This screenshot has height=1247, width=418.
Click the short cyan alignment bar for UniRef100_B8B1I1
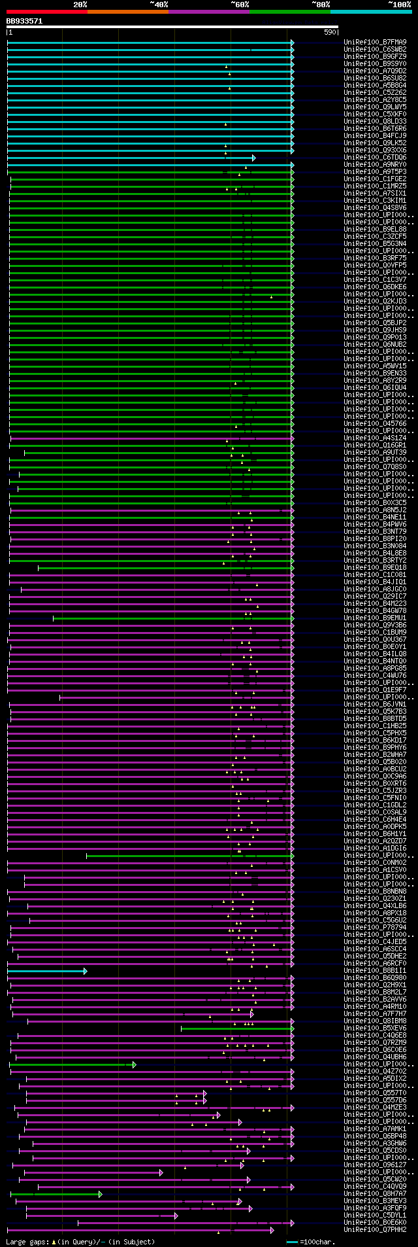47,971
